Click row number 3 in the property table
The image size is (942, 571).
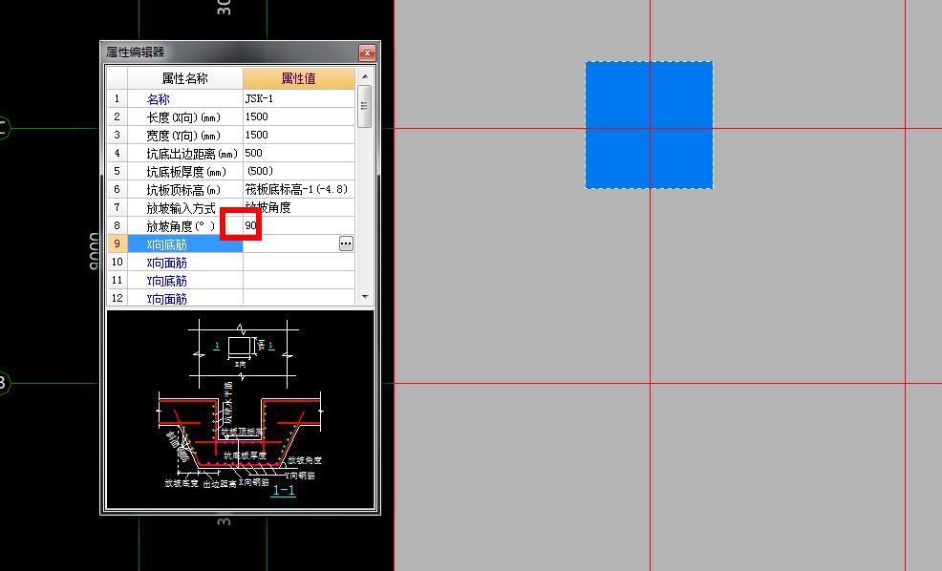point(118,135)
